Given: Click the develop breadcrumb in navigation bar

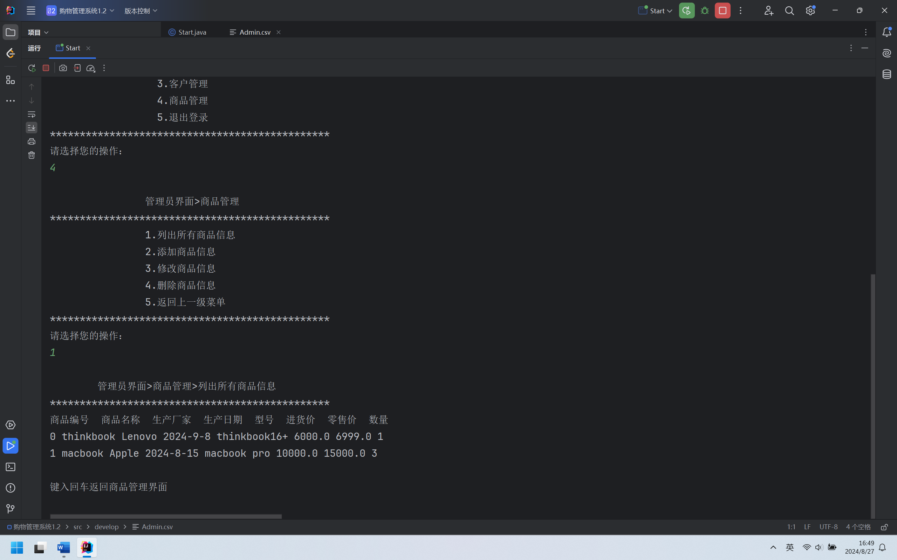Looking at the screenshot, I should click(107, 527).
